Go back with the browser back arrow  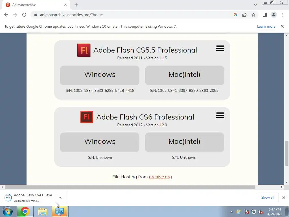point(6,15)
